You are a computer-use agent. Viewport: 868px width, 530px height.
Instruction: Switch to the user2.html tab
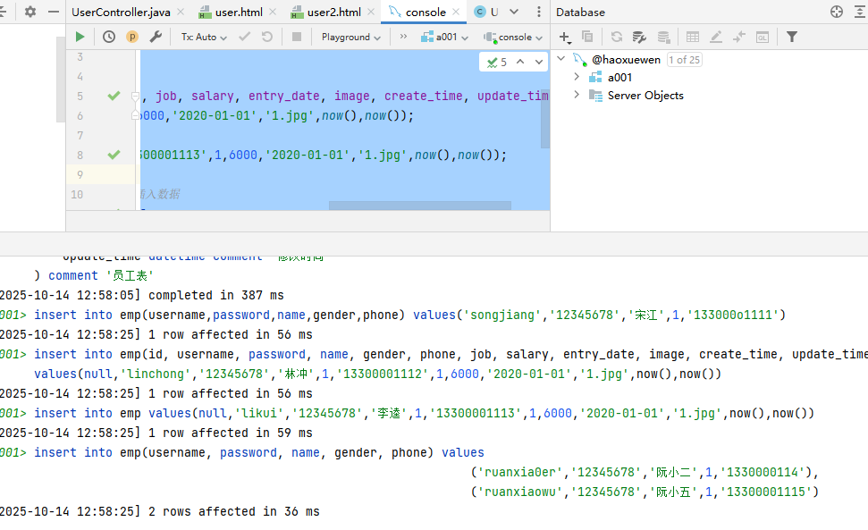pos(333,13)
